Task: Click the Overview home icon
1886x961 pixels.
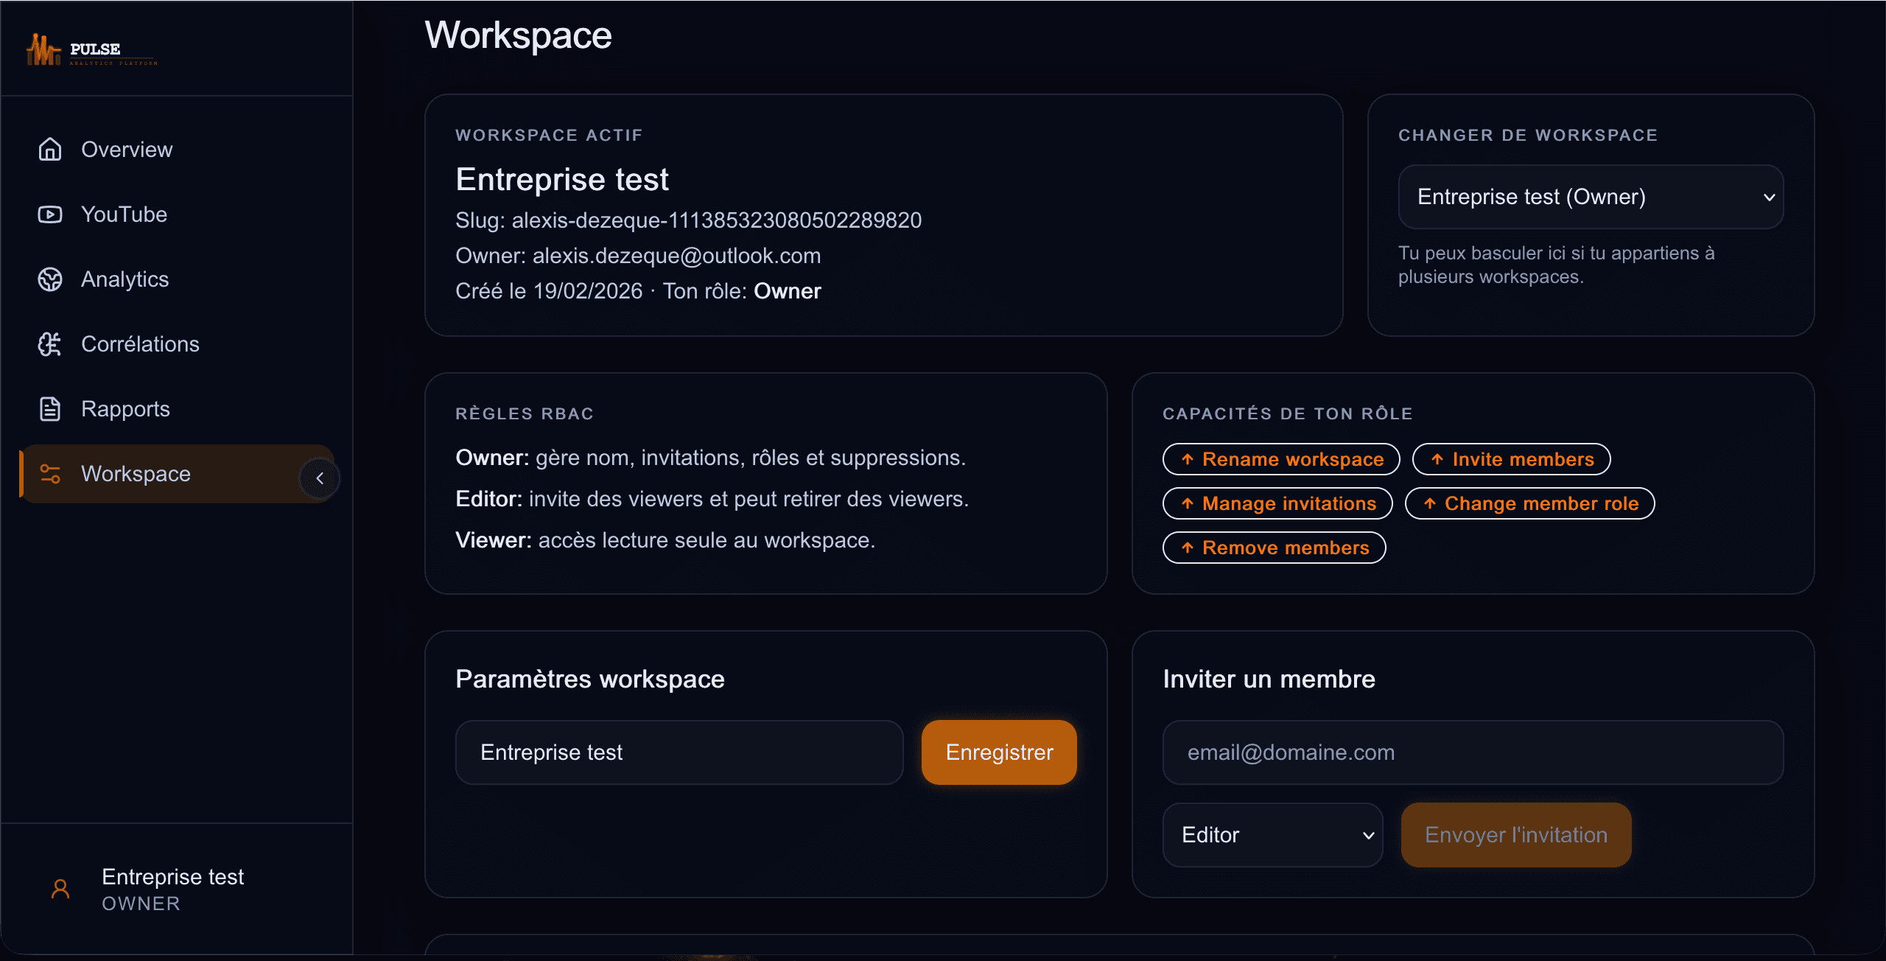Action: coord(50,150)
